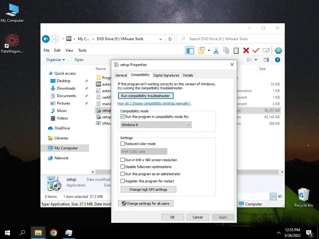Open the Organize dropdown menu
The height and width of the screenshot is (239, 319).
click(x=55, y=60)
